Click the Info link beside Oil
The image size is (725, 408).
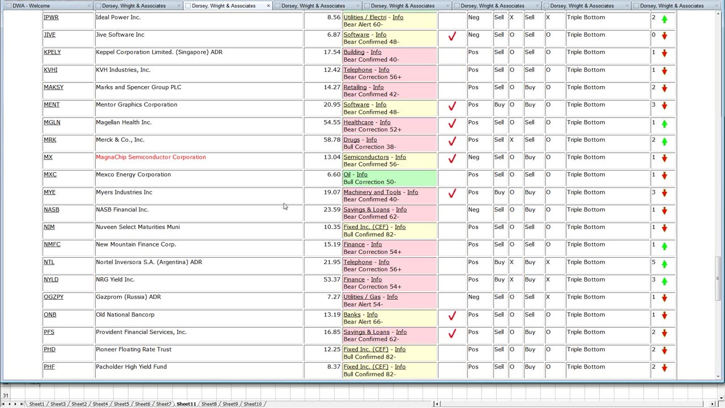362,175
